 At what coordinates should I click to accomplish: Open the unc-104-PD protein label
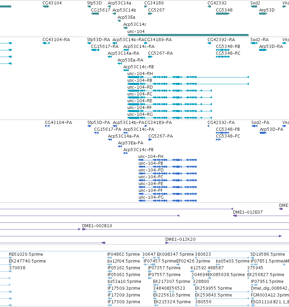151,170
